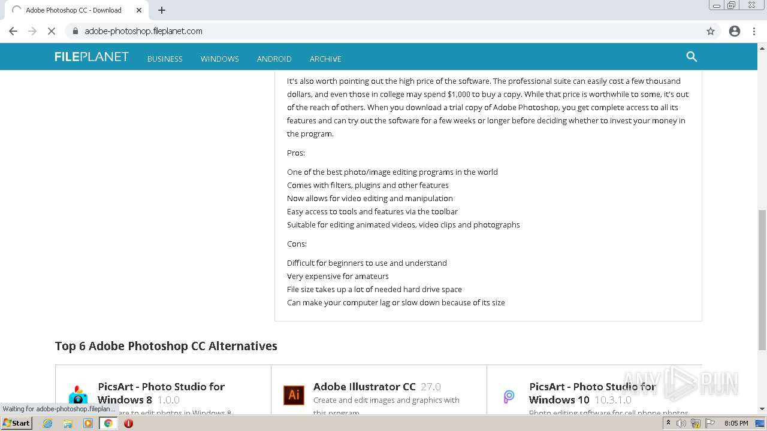Open Chrome's three-dot menu
Image resolution: width=767 pixels, height=431 pixels.
[x=754, y=31]
